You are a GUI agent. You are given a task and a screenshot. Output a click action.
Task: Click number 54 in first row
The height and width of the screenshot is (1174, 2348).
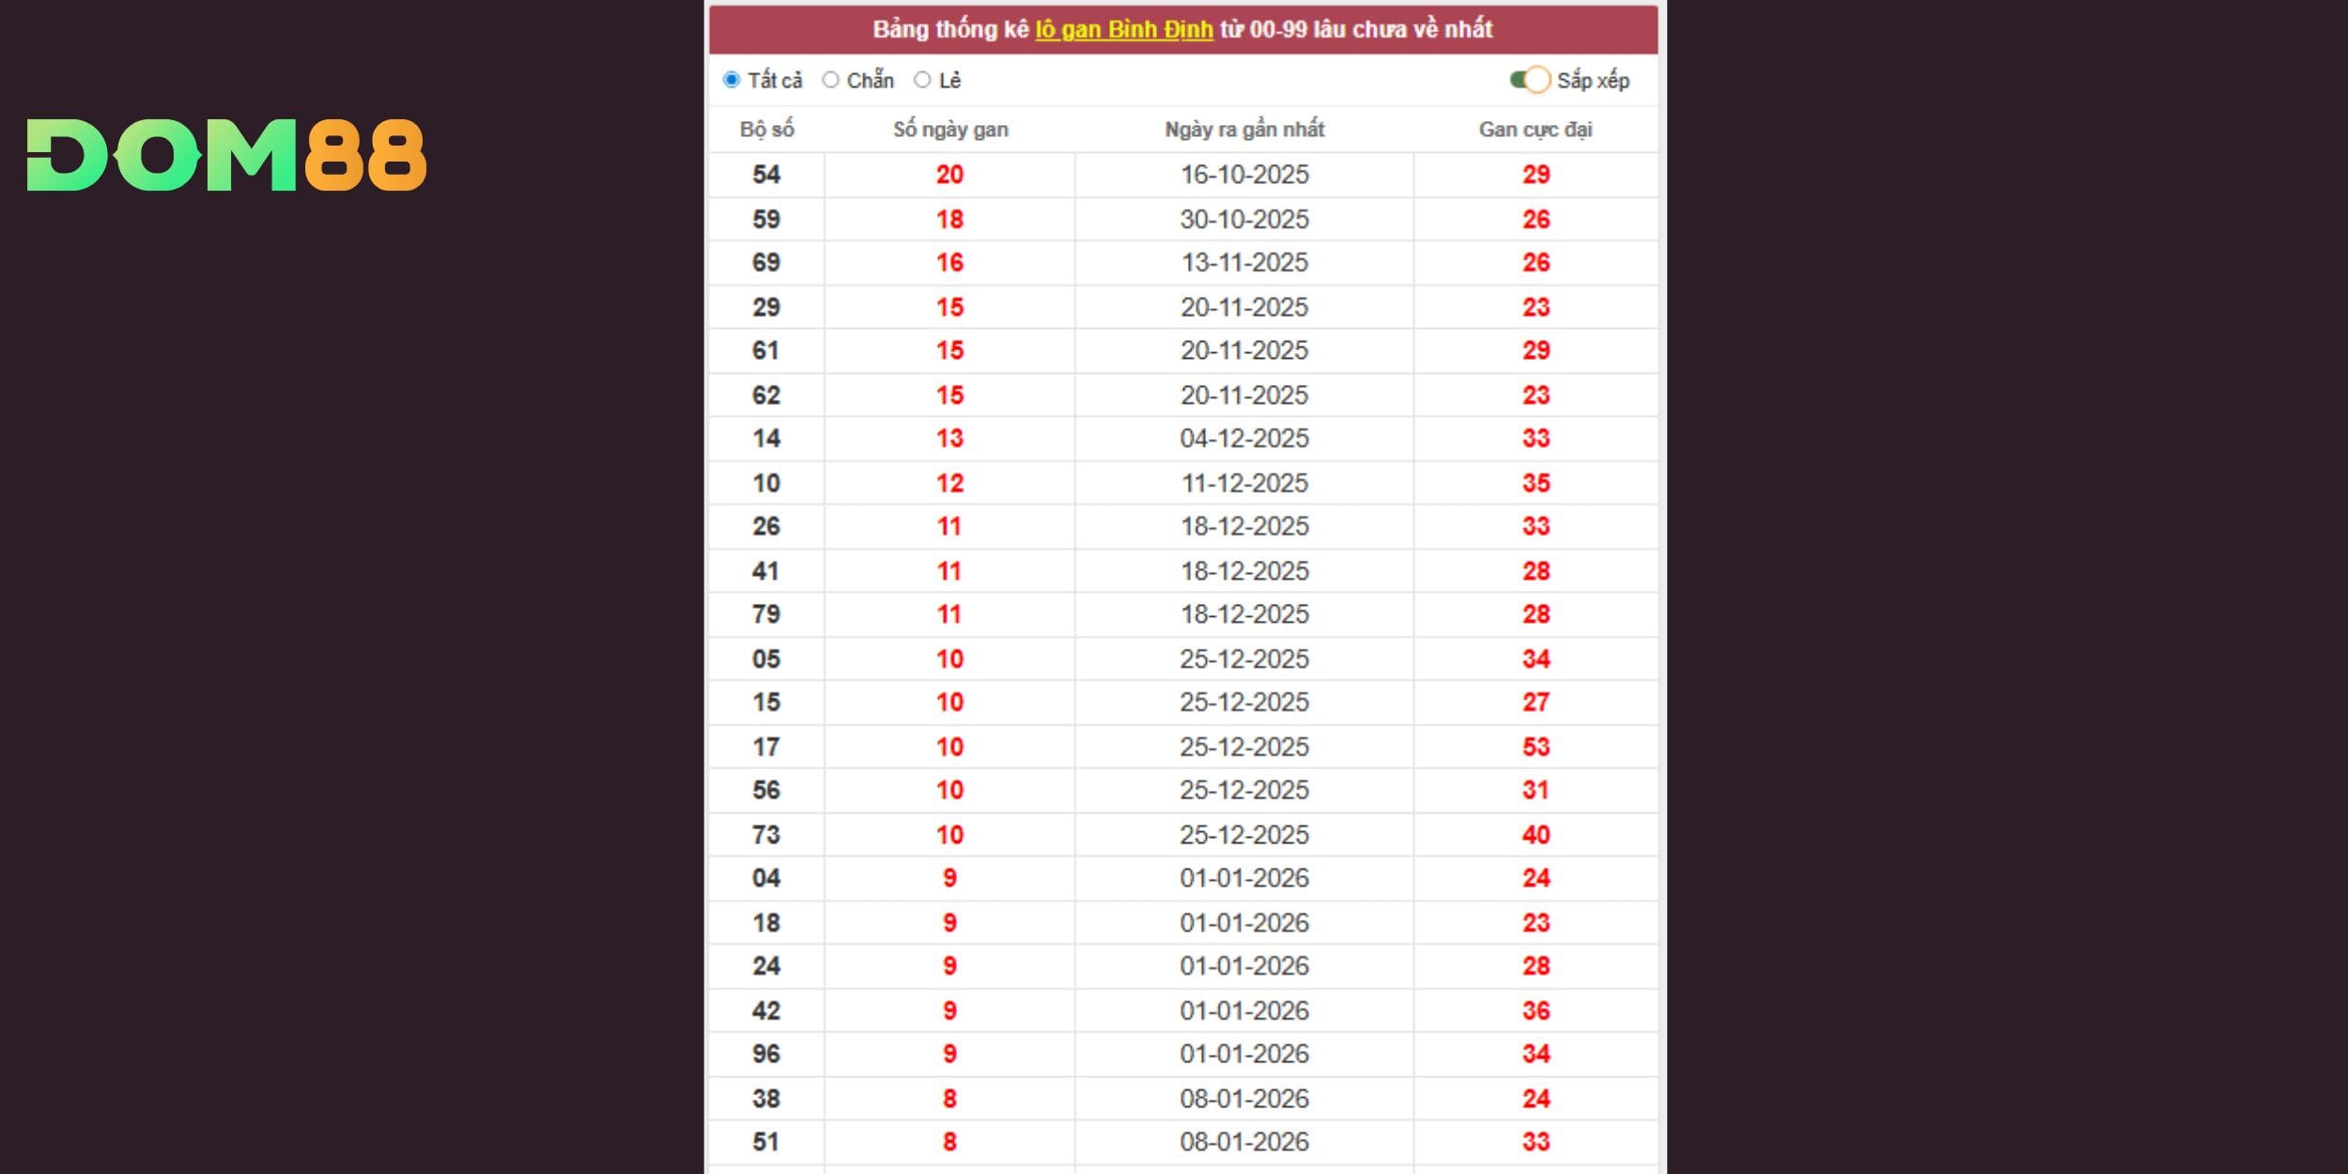pyautogui.click(x=766, y=175)
